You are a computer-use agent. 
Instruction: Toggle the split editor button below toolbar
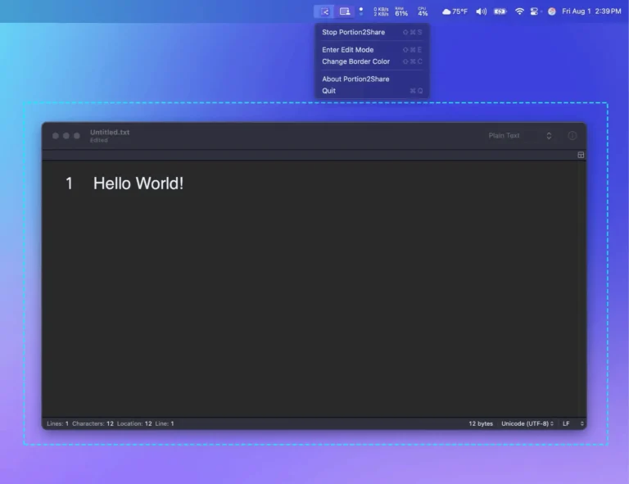pyautogui.click(x=581, y=155)
